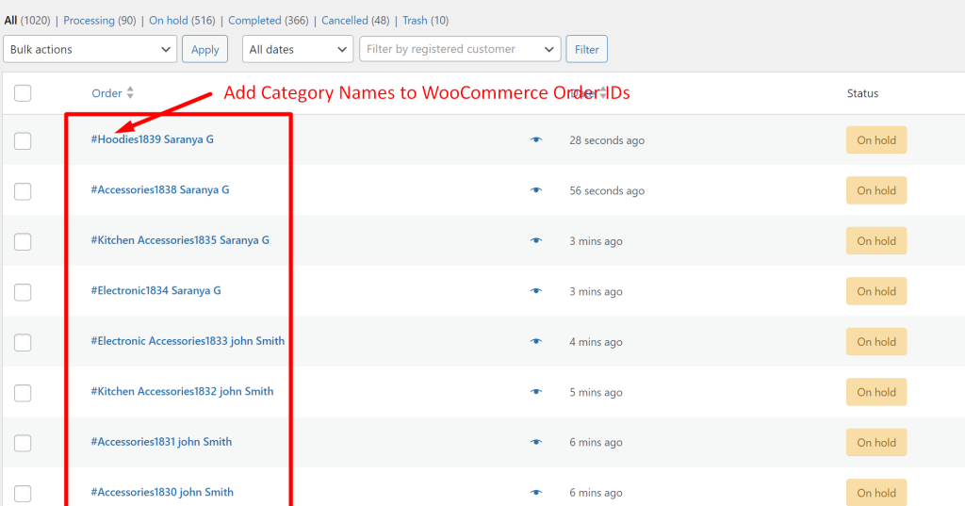The image size is (965, 506).
Task: Click the "56 seconds ago" date
Action: [x=607, y=191]
